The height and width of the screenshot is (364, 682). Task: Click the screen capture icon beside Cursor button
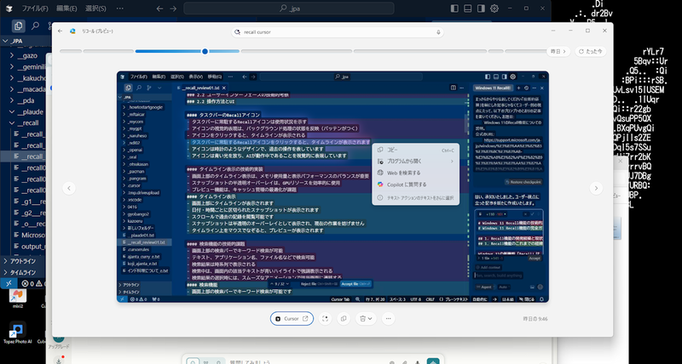coord(326,318)
